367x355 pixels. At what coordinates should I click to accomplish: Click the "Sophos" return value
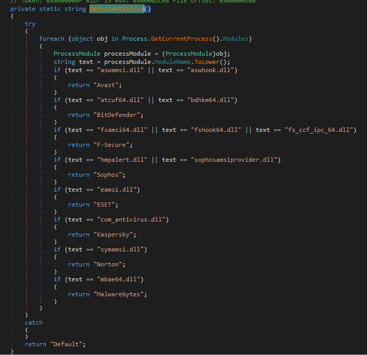coord(109,174)
